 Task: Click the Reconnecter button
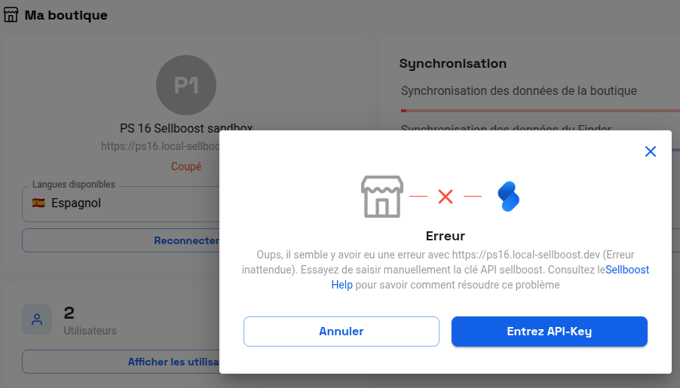[x=121, y=240]
